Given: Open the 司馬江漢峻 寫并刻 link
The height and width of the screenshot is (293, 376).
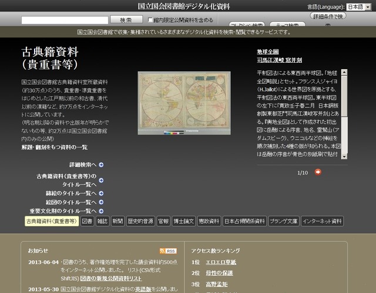Looking at the screenshot, I should 280,60.
